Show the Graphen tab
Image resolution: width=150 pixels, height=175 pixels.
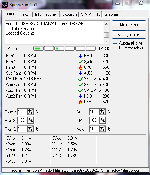coord(112,14)
